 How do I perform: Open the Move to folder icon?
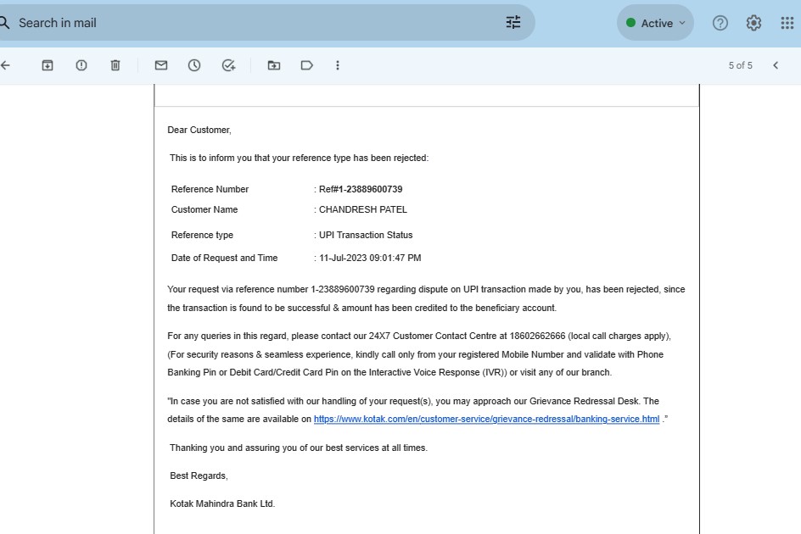pos(273,65)
